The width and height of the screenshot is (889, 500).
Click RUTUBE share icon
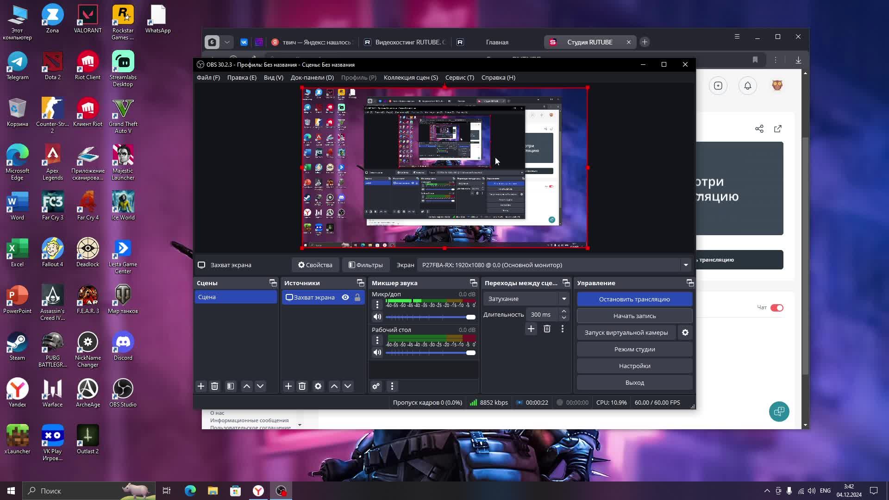[759, 129]
